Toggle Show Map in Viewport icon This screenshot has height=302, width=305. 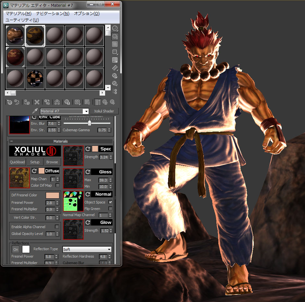(x=87, y=102)
